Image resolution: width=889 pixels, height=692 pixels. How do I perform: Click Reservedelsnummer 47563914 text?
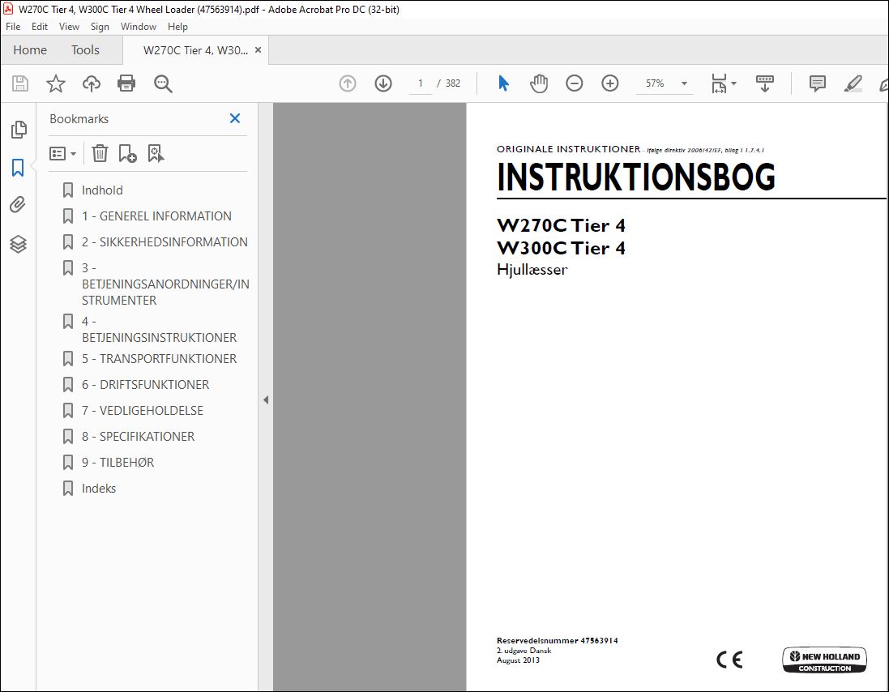point(558,640)
